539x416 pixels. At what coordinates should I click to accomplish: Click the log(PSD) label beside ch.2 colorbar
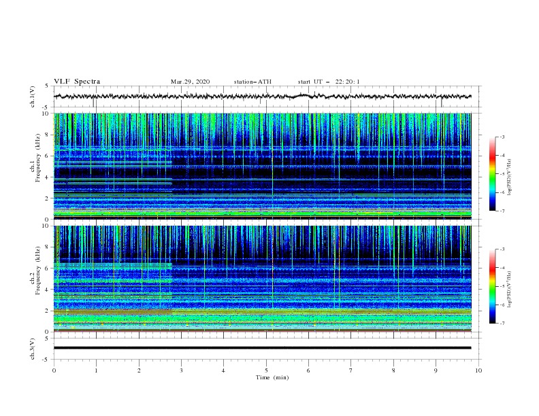[509, 289]
